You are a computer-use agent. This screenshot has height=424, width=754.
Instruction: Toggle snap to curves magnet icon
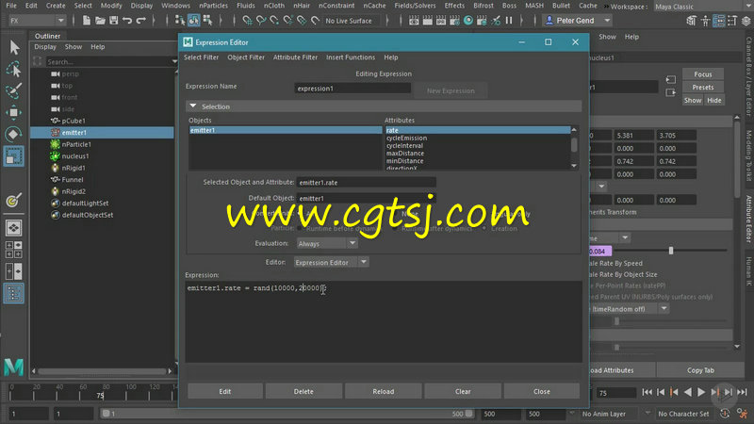click(x=261, y=20)
